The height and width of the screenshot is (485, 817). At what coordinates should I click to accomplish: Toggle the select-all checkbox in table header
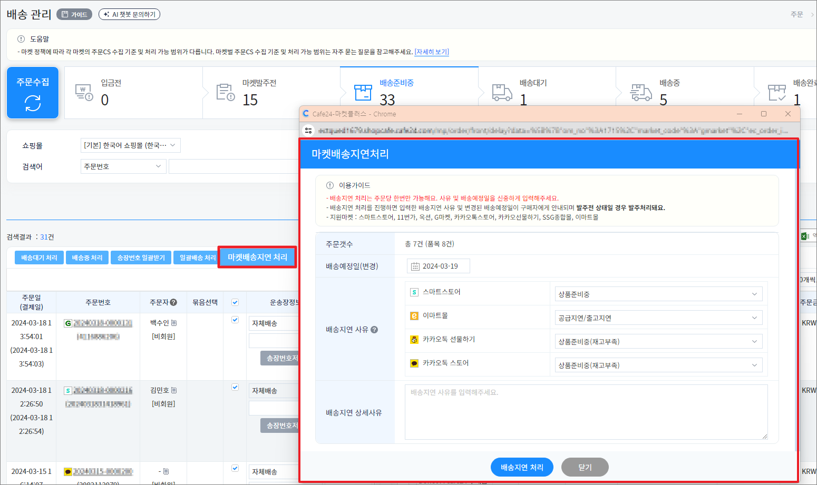click(x=235, y=302)
